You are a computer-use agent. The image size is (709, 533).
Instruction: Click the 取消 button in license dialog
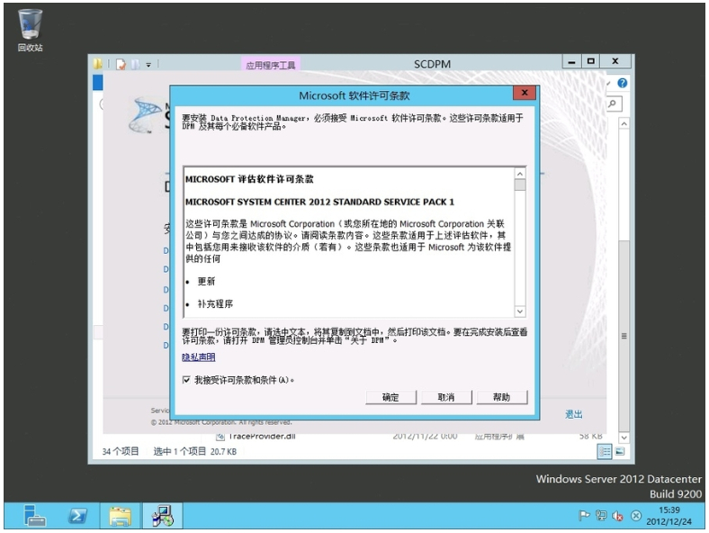click(446, 397)
